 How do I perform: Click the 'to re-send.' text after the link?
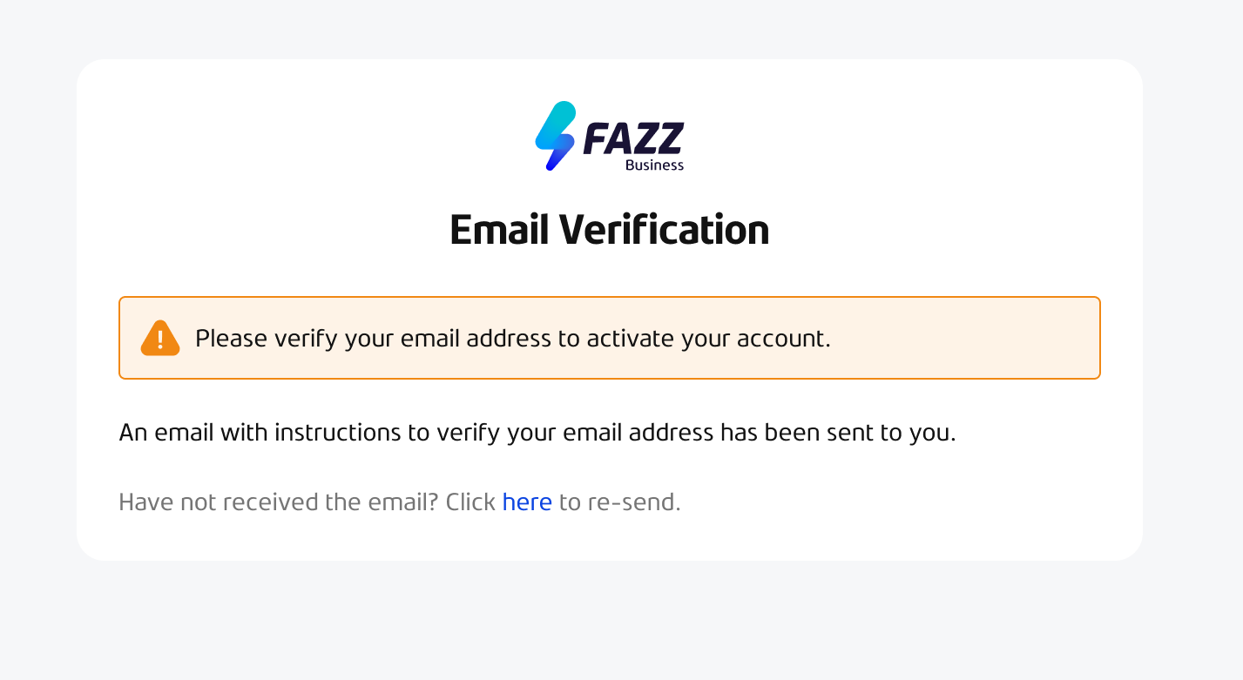coord(618,502)
